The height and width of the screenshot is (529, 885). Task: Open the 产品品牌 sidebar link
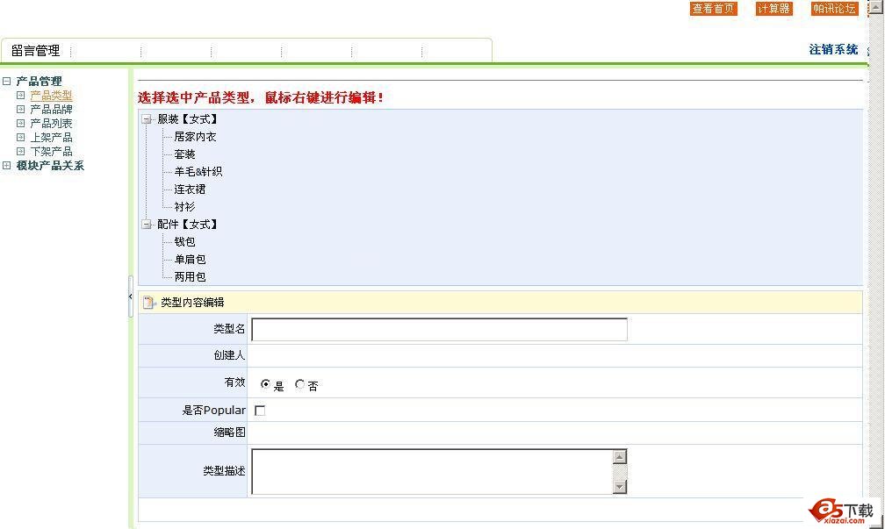coord(51,110)
